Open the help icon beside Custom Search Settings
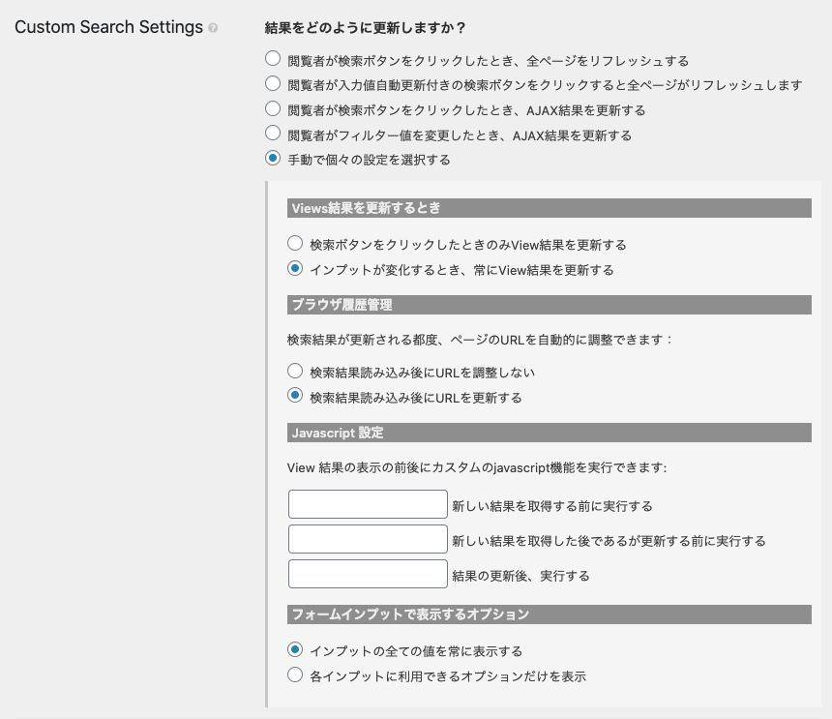Viewport: 832px width, 719px height. click(213, 28)
